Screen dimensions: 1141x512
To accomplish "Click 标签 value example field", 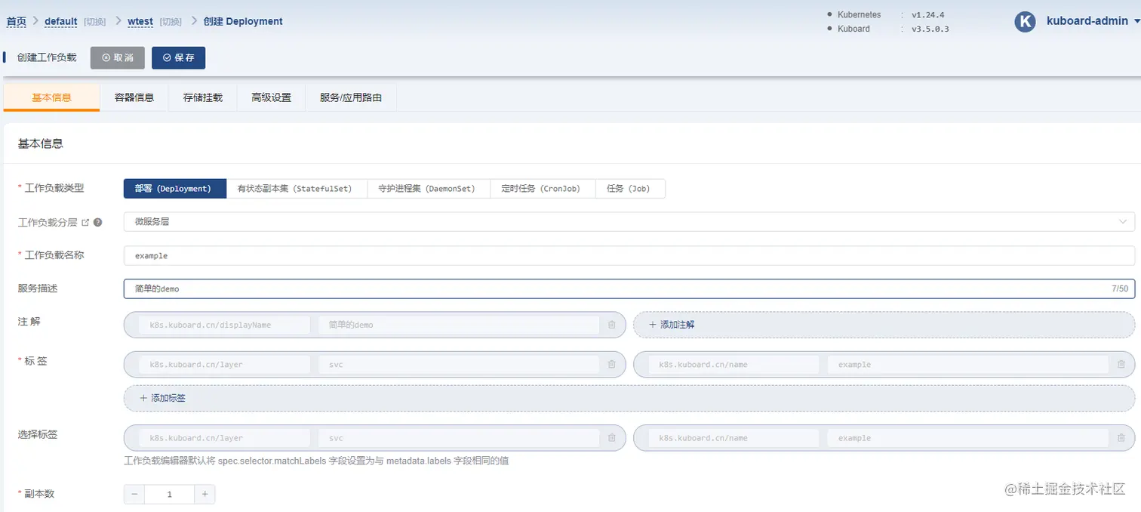I will point(969,364).
